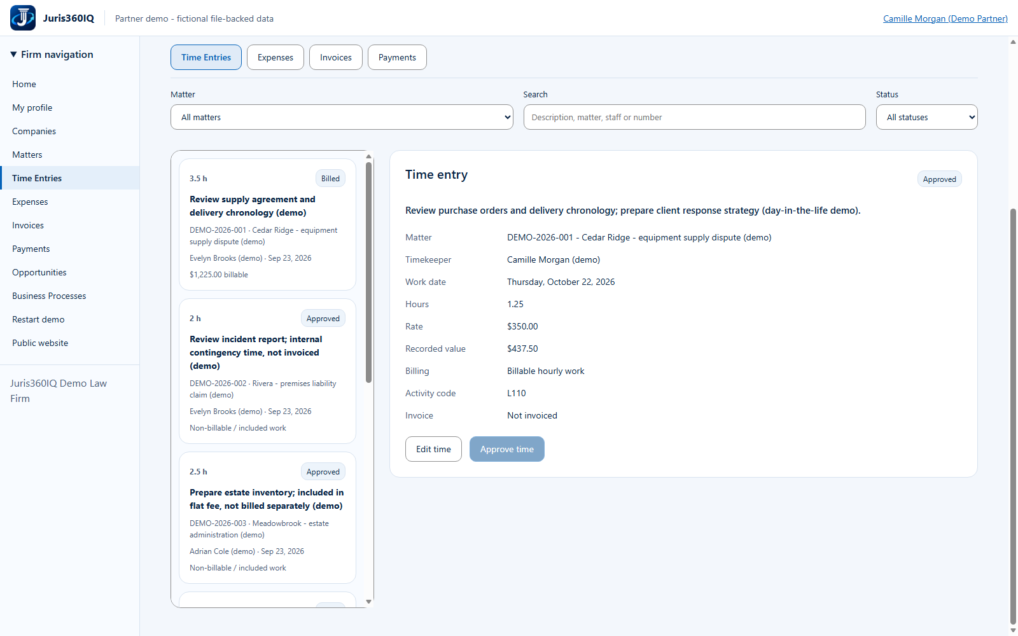This screenshot has width=1018, height=636.
Task: Click the Juris360IQ logo icon
Action: pyautogui.click(x=23, y=18)
